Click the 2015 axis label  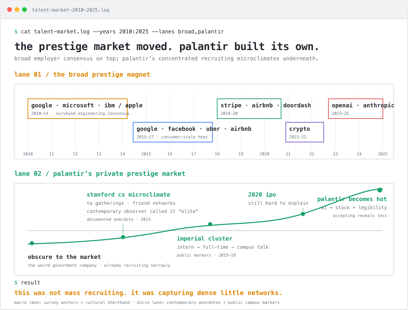coord(146,154)
